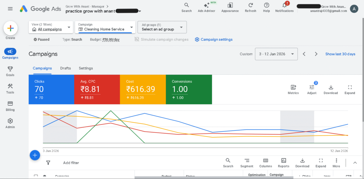The image size is (364, 179).
Task: Expand the table view
Action: point(321,163)
